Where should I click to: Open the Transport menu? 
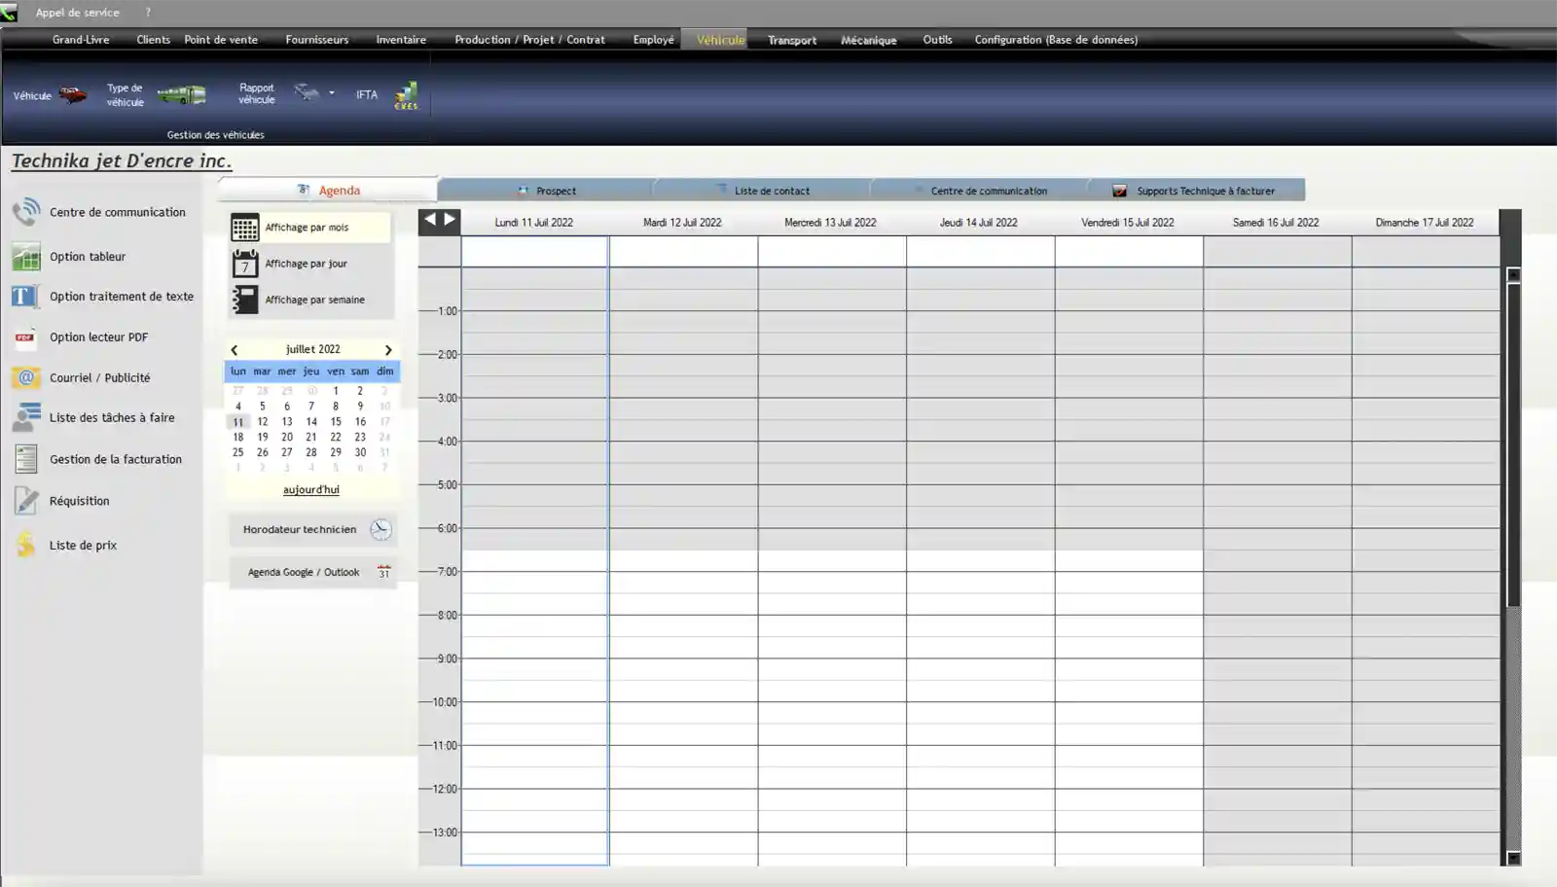click(792, 40)
